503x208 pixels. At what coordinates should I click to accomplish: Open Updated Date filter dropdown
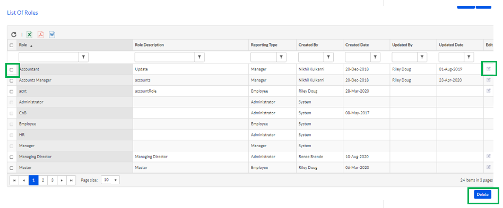point(469,57)
